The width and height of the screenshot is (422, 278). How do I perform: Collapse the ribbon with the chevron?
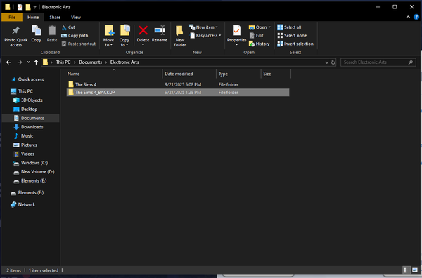pyautogui.click(x=408, y=17)
